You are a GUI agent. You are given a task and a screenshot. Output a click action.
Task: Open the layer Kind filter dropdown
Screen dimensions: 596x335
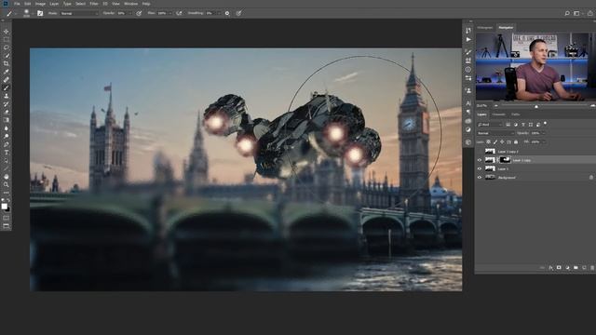pos(490,124)
